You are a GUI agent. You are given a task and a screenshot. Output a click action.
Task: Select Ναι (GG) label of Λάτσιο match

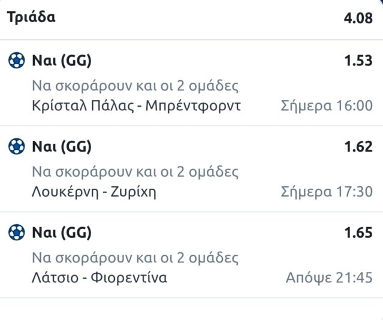61,232
